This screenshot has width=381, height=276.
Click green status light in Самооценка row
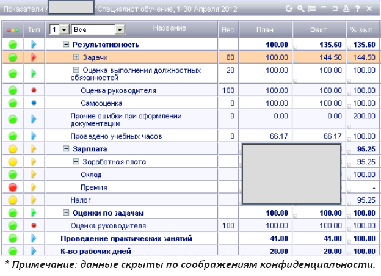coord(13,103)
